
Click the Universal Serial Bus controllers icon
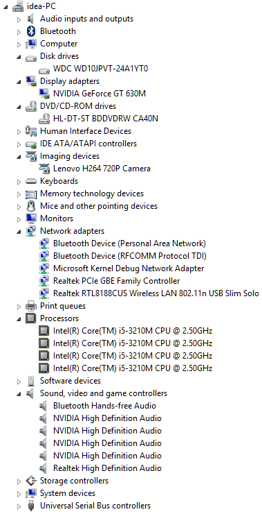[x=31, y=506]
